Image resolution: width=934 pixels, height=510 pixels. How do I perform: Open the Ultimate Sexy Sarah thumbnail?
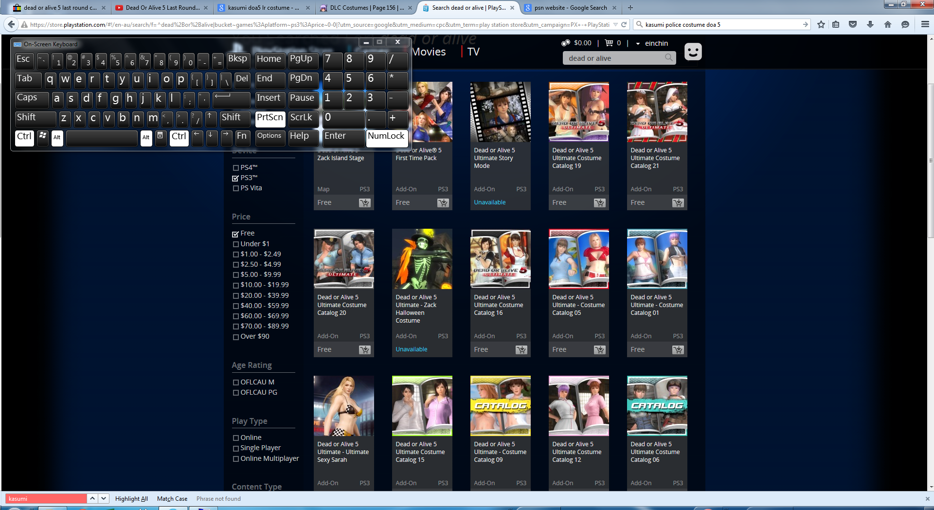point(344,406)
